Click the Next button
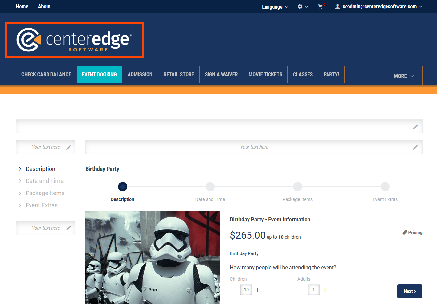Viewport: 437px width, 304px height. point(410,291)
